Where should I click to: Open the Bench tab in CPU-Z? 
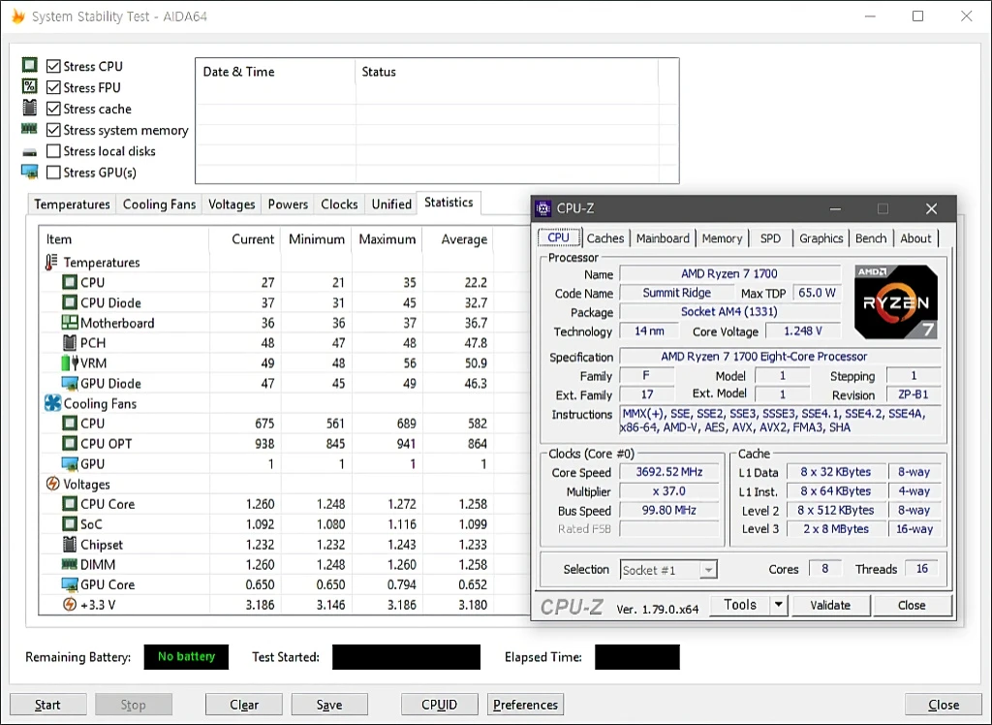coord(871,238)
